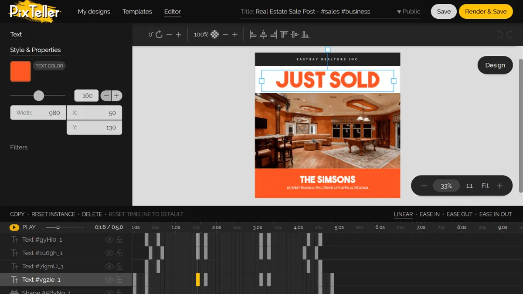Align selection to horizontal center
Image resolution: width=523 pixels, height=294 pixels.
click(x=263, y=34)
